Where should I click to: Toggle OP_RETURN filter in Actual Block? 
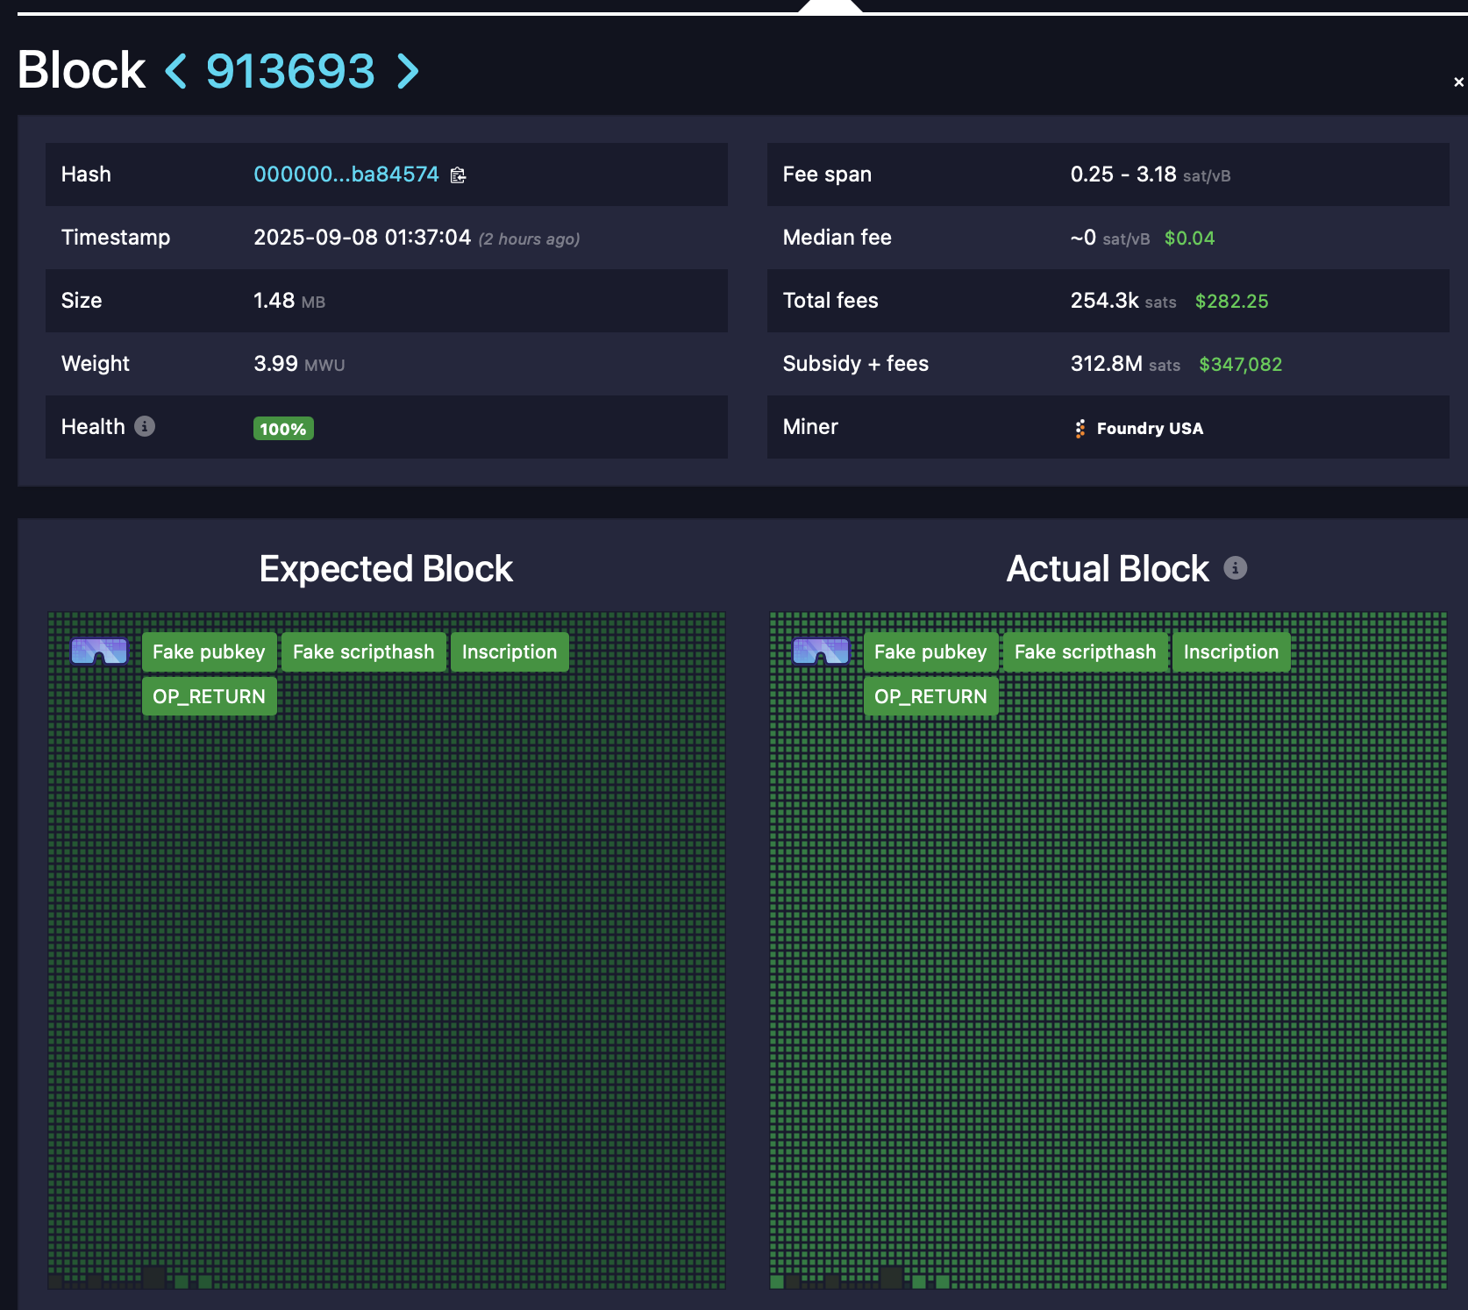point(930,696)
